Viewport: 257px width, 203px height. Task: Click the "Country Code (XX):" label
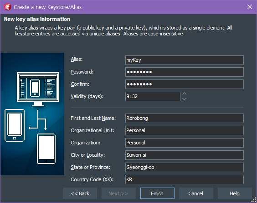92,179
